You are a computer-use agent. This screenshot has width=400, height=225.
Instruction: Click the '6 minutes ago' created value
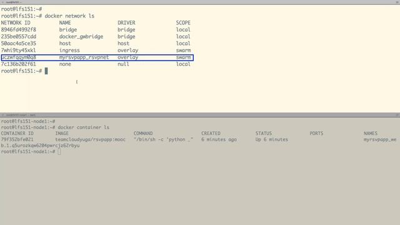[x=219, y=139]
